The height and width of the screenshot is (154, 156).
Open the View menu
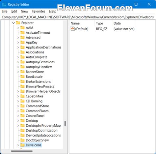pyautogui.click(x=25, y=11)
